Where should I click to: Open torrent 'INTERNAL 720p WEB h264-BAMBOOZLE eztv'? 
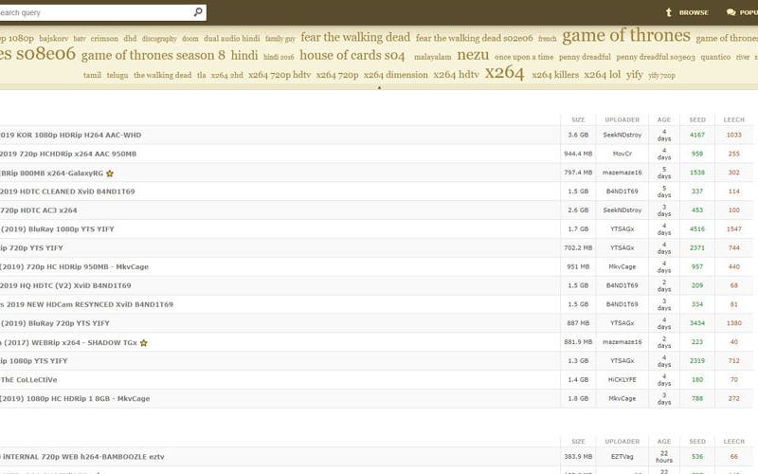[82, 457]
